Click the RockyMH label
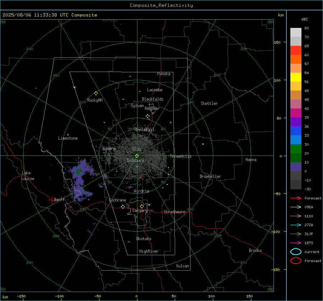This screenshot has height=301, width=323. click(95, 100)
